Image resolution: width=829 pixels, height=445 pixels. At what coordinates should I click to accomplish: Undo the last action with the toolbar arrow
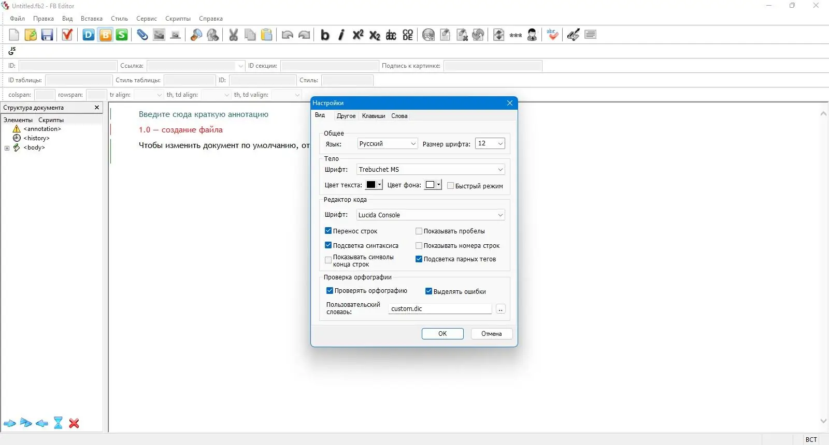pos(288,35)
